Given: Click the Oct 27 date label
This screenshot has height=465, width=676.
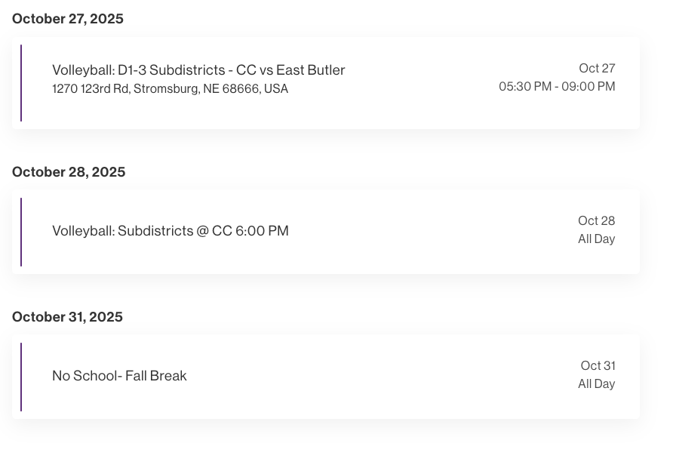Looking at the screenshot, I should (x=597, y=69).
